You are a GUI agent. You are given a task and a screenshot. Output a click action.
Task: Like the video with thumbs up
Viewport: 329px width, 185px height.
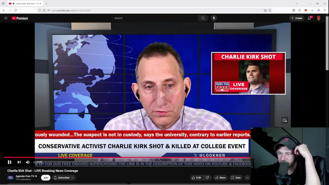coord(196,178)
